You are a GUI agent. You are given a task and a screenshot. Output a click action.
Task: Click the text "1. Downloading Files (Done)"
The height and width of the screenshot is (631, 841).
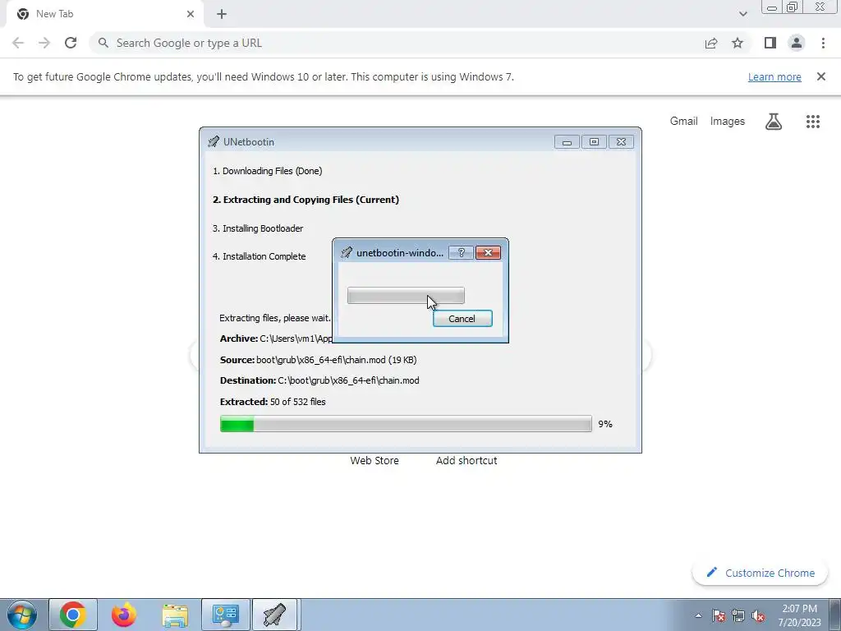(x=267, y=171)
